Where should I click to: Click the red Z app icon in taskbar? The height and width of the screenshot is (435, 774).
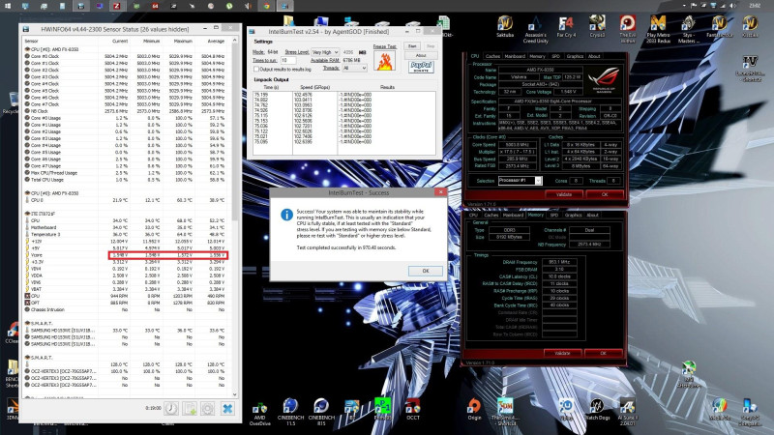(x=117, y=6)
